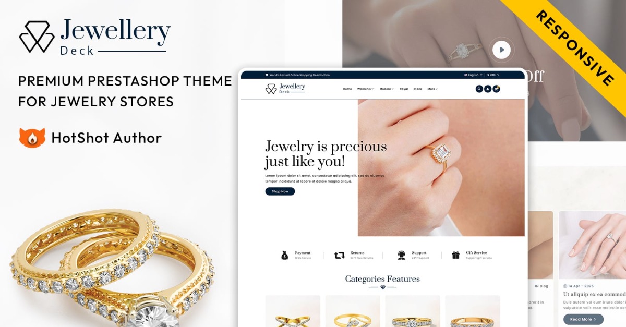The width and height of the screenshot is (626, 327).
Task: Open the first crossover ring category thumbnail
Action: click(x=293, y=311)
